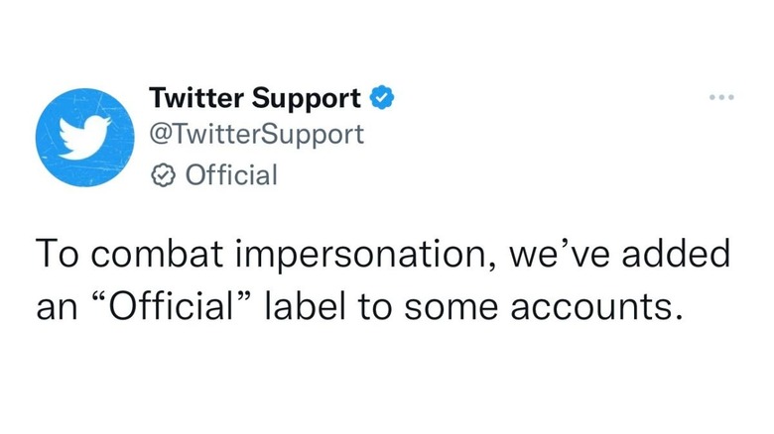Click the gray Official checkmark icon
The image size is (774, 434).
[x=162, y=176]
